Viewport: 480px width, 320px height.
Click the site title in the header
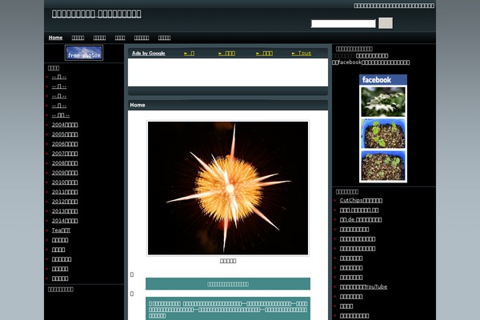[x=97, y=14]
